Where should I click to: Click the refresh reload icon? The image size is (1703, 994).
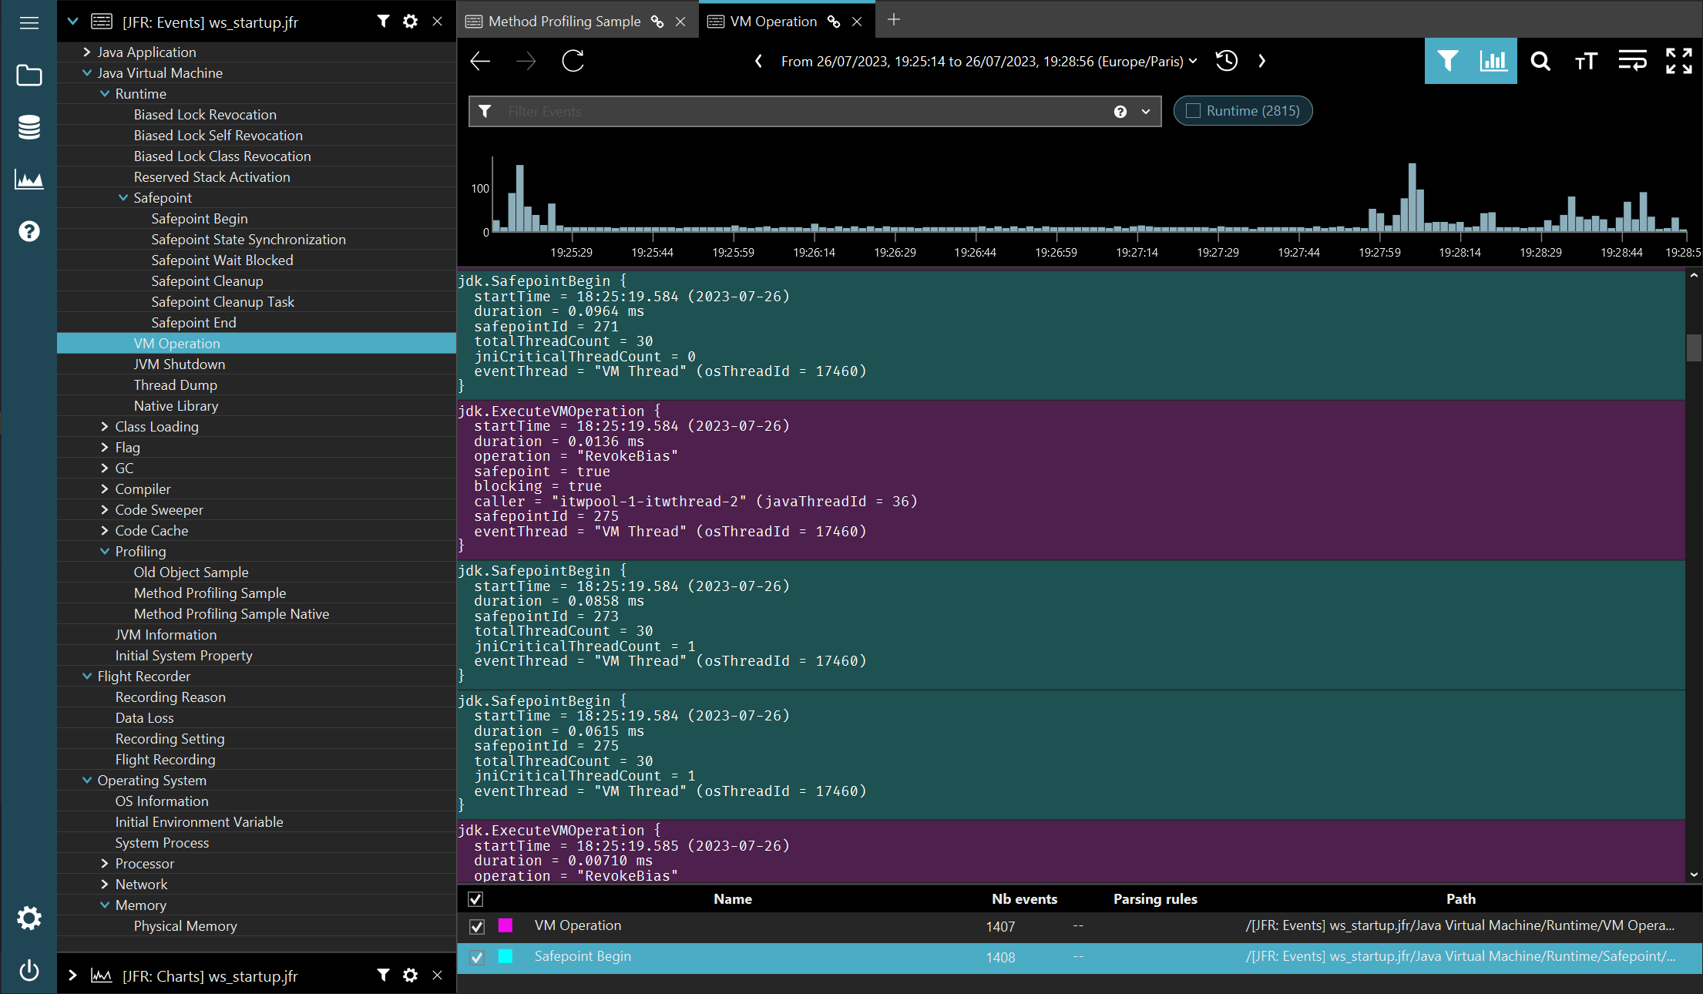coord(573,61)
